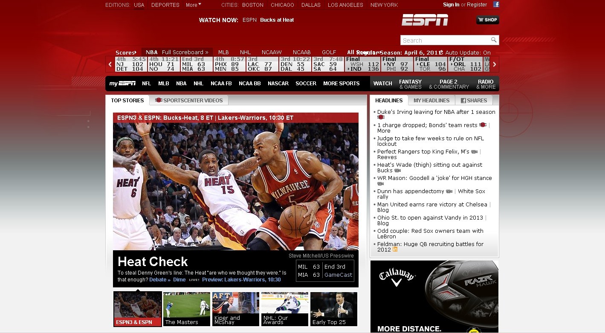Click the Sign In link

click(x=451, y=5)
